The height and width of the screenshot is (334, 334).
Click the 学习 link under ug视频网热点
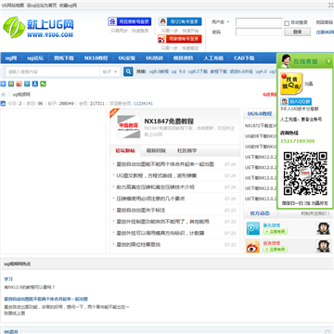click(x=8, y=279)
